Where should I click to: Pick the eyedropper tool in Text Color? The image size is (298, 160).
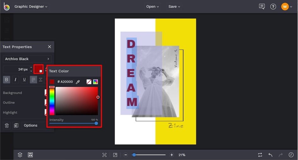tap(78, 82)
